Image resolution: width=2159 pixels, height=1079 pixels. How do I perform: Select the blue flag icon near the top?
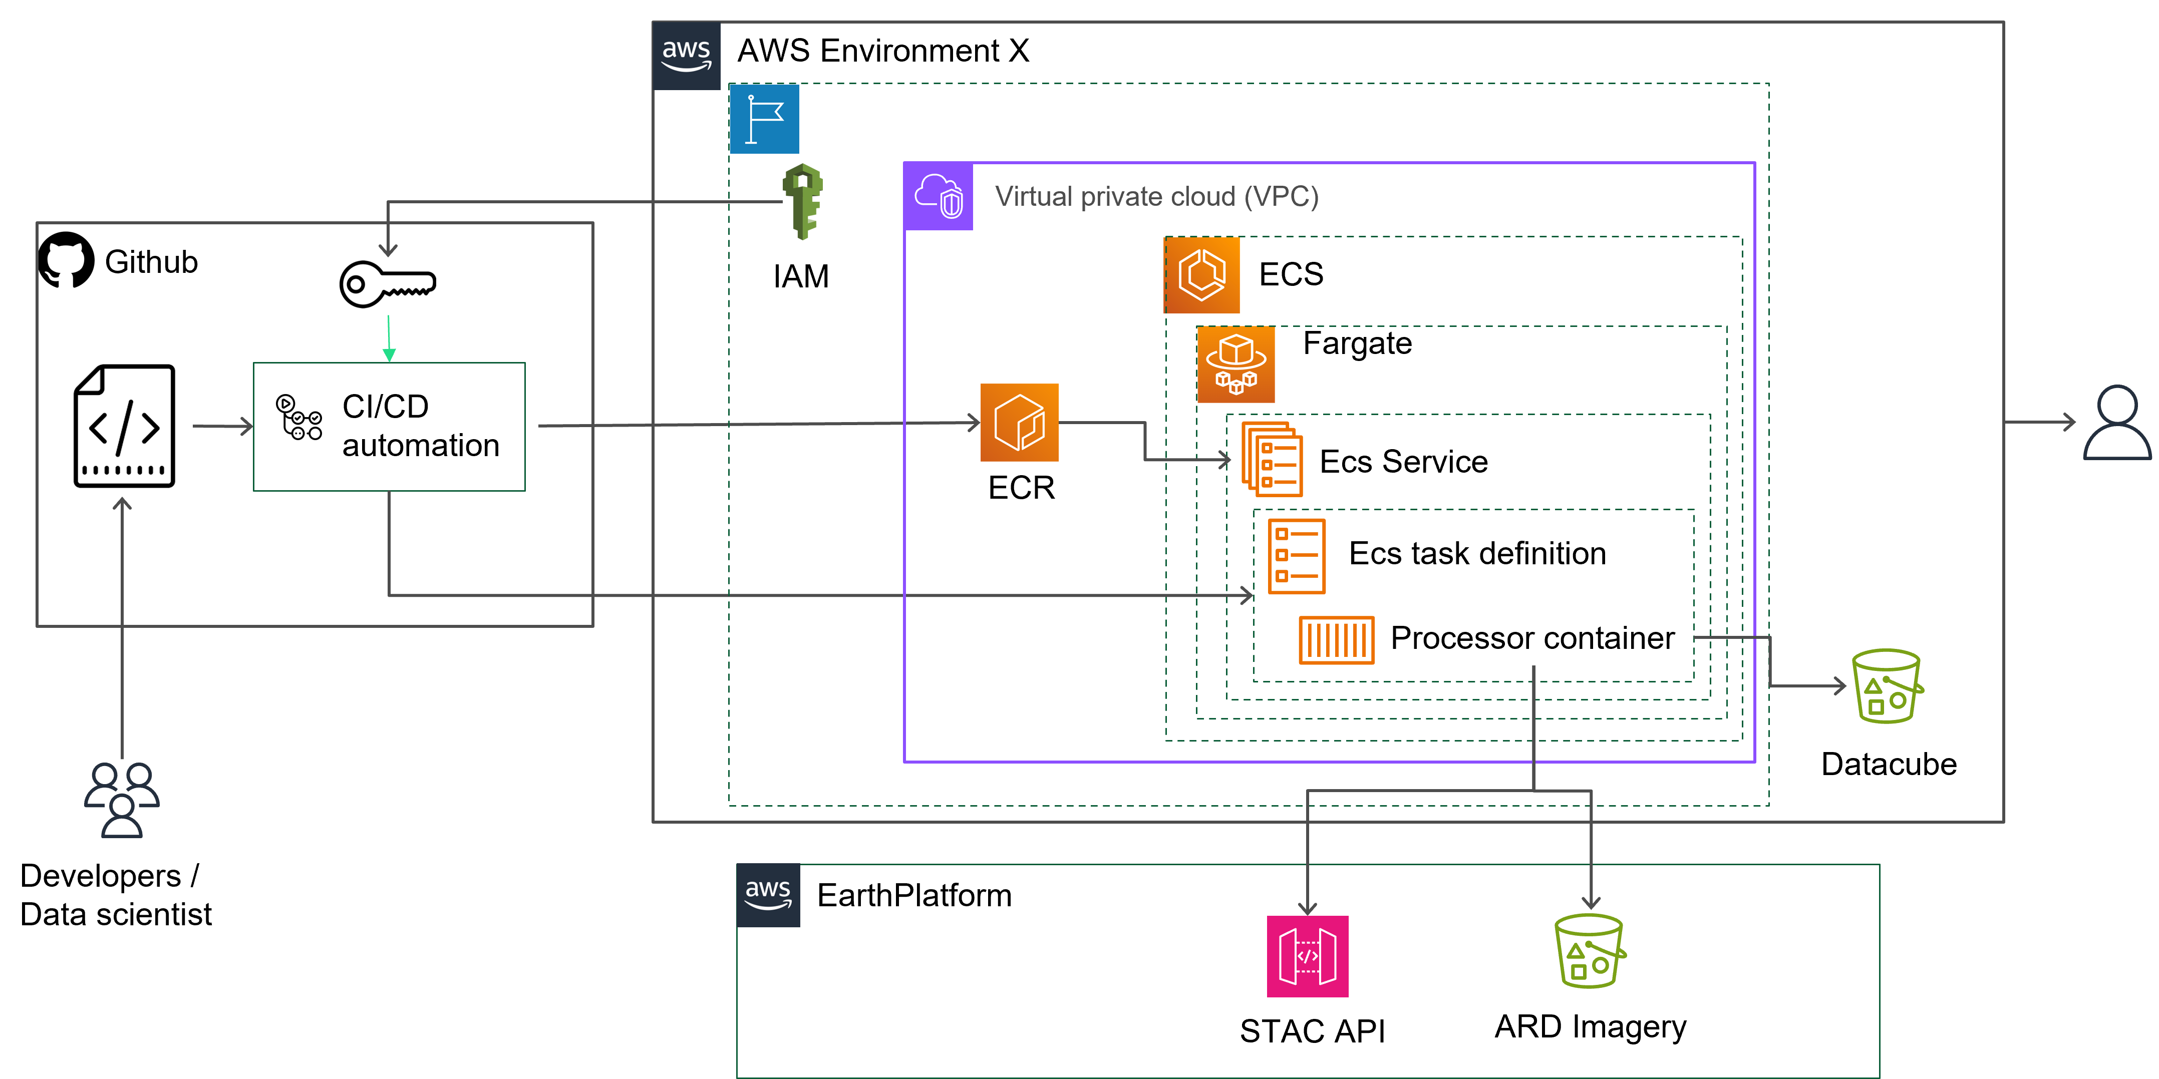click(x=764, y=120)
